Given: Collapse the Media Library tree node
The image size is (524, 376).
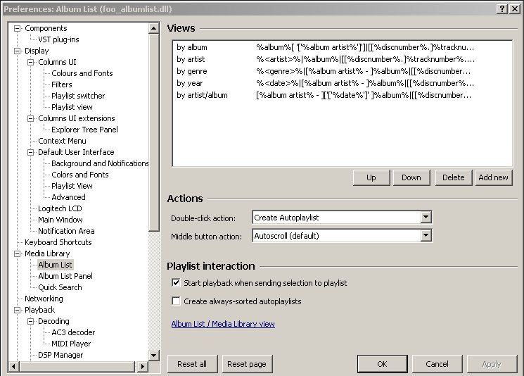Looking at the screenshot, I should (17, 253).
